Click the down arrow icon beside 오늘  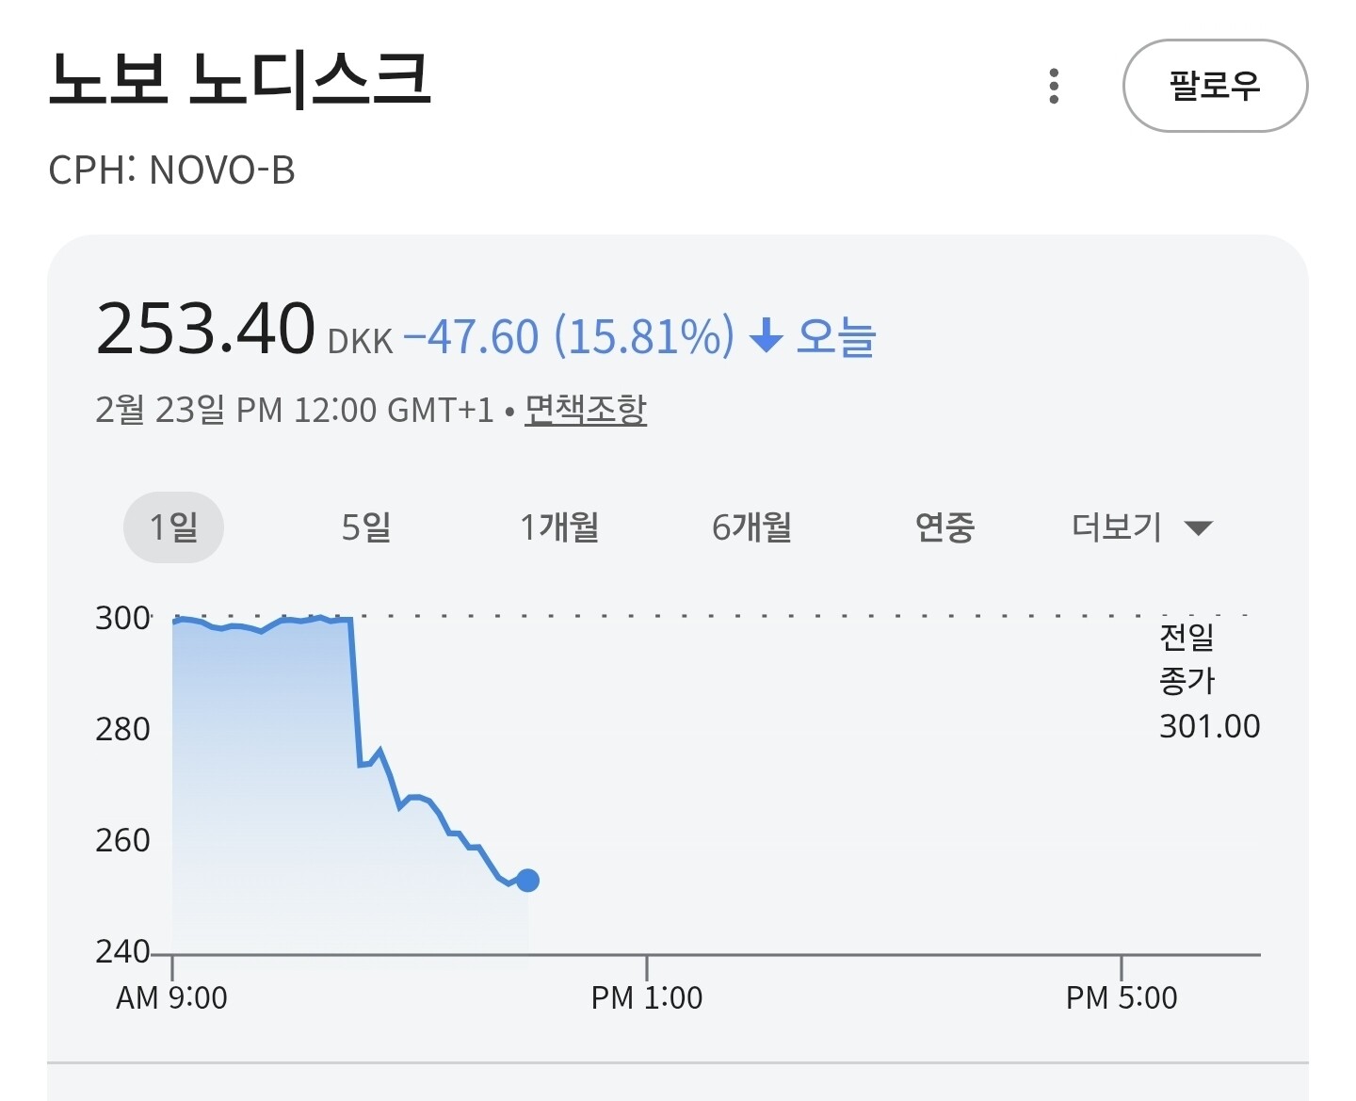766,335
